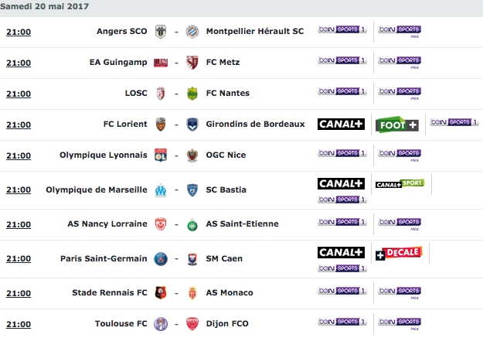Click the FC Nantes yellow crest
Viewport: 483px width, 338px height.
(x=192, y=94)
